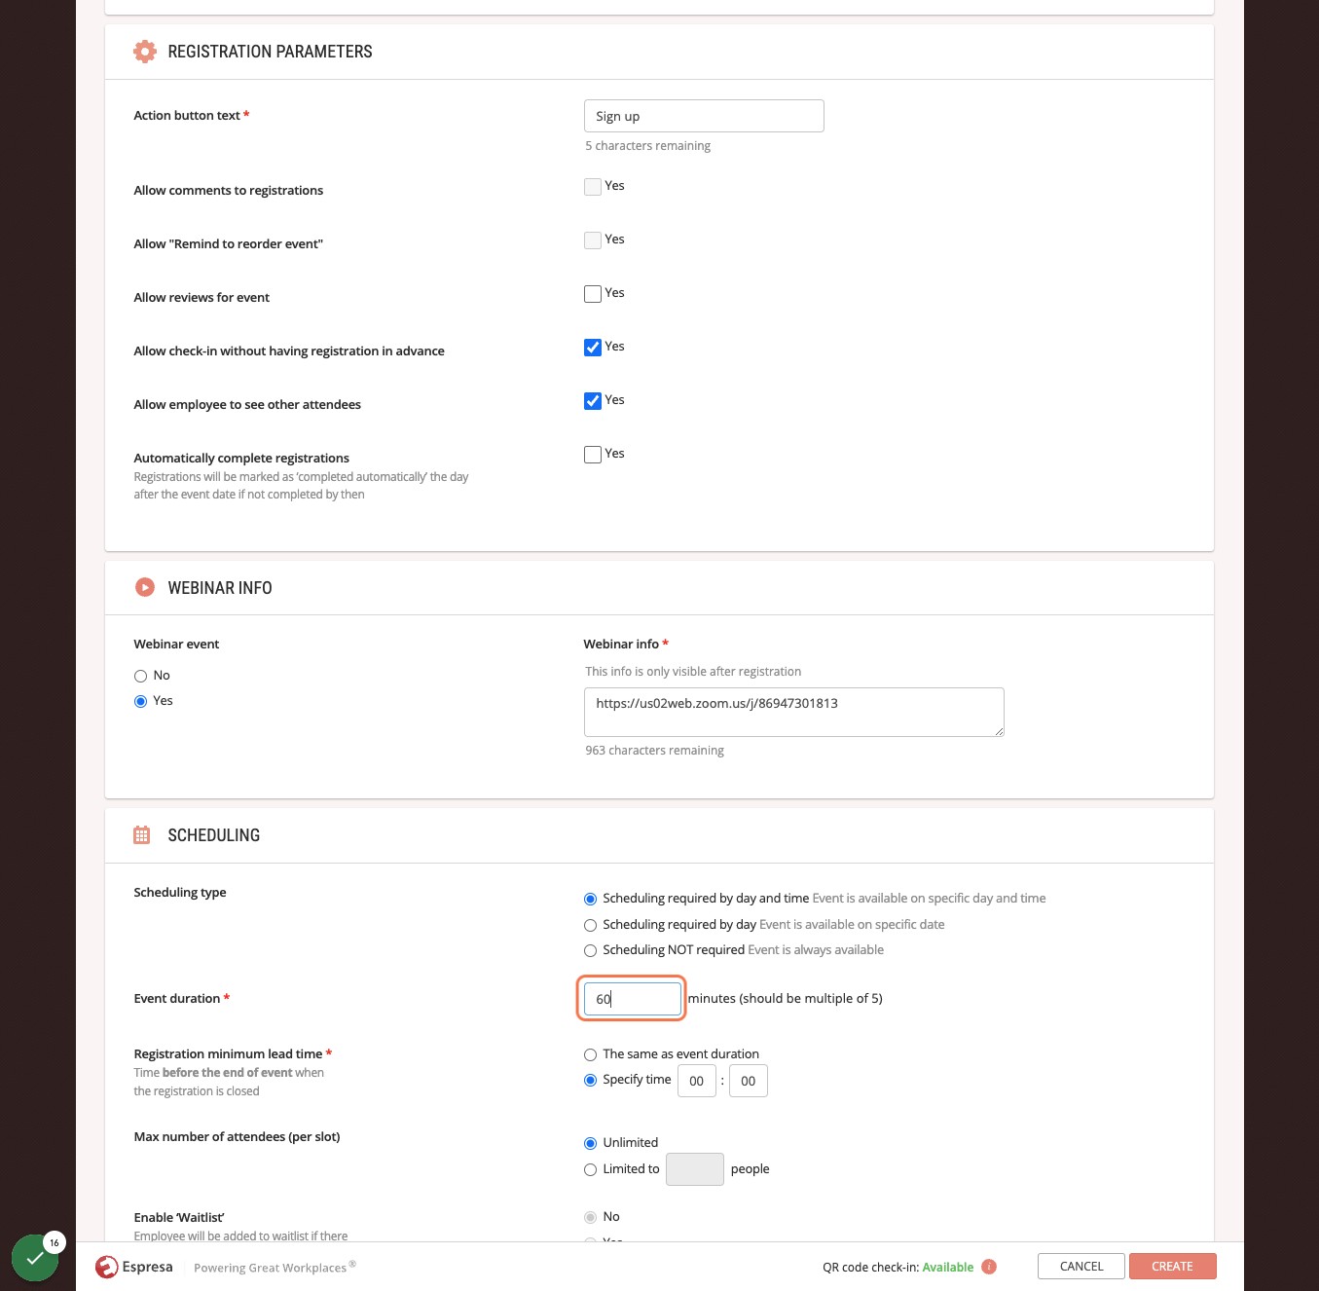Click "Max number of attendees (per slot)" label
The width and height of the screenshot is (1319, 1291).
click(x=237, y=1137)
